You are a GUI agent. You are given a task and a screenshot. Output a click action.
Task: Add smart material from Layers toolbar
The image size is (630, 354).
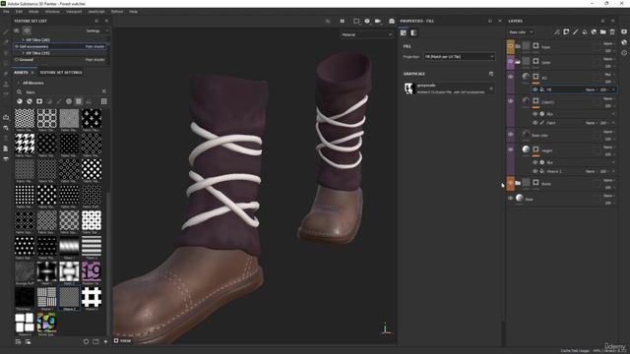pyautogui.click(x=594, y=32)
